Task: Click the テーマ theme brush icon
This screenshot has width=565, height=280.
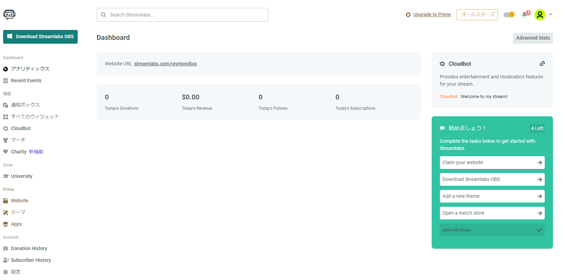Action: coord(5,213)
